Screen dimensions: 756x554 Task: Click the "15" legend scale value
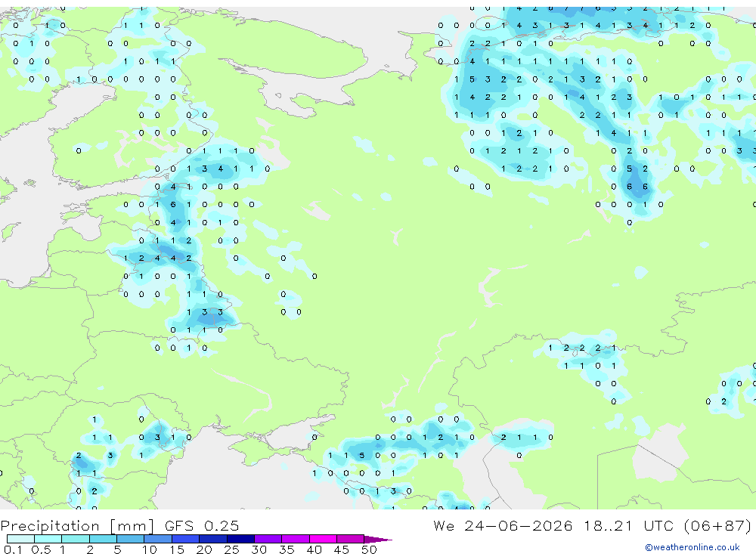tap(177, 549)
